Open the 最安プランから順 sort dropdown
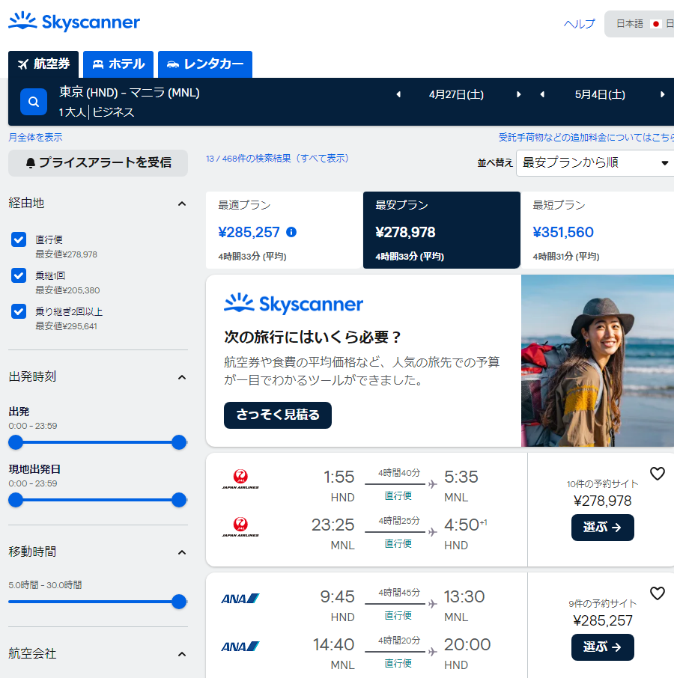The width and height of the screenshot is (674, 678). (595, 162)
